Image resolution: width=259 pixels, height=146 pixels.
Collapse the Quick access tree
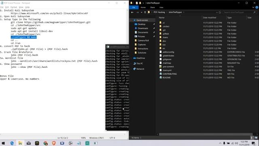coord(131,20)
